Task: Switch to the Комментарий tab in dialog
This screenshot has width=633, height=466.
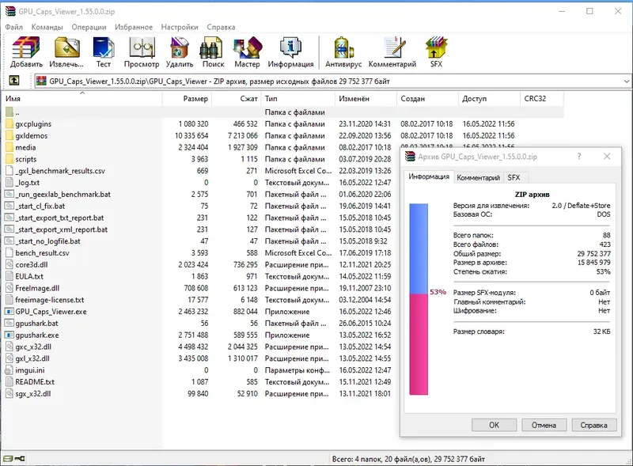Action: click(x=479, y=178)
